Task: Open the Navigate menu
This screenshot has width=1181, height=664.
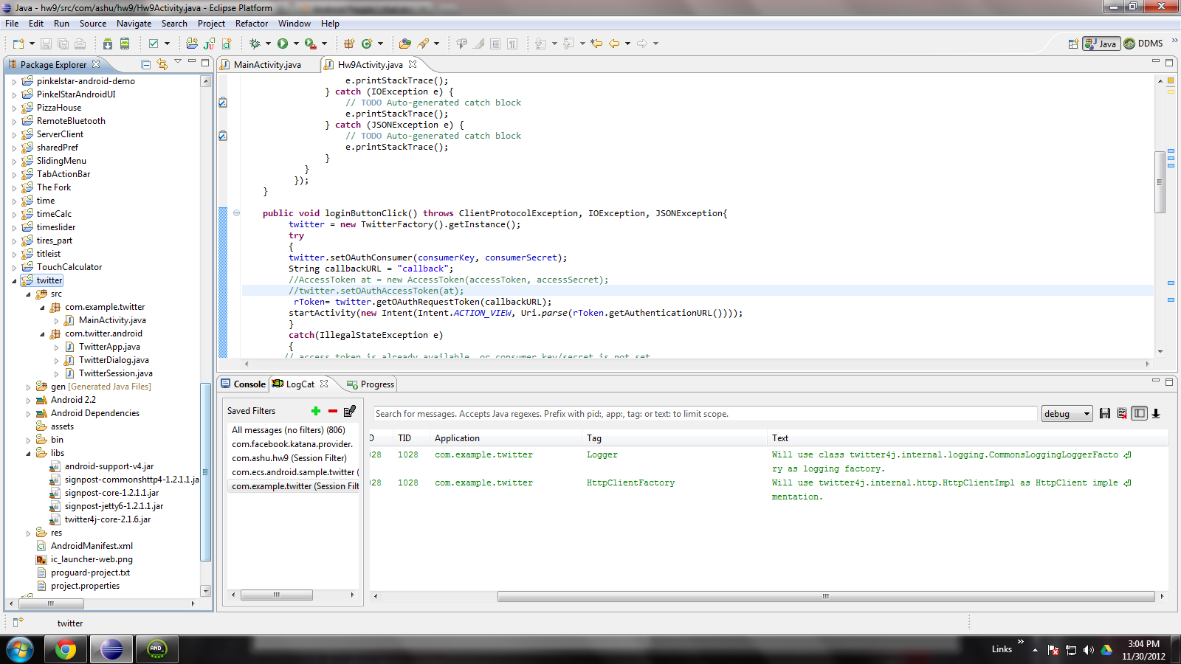Action: [x=134, y=24]
